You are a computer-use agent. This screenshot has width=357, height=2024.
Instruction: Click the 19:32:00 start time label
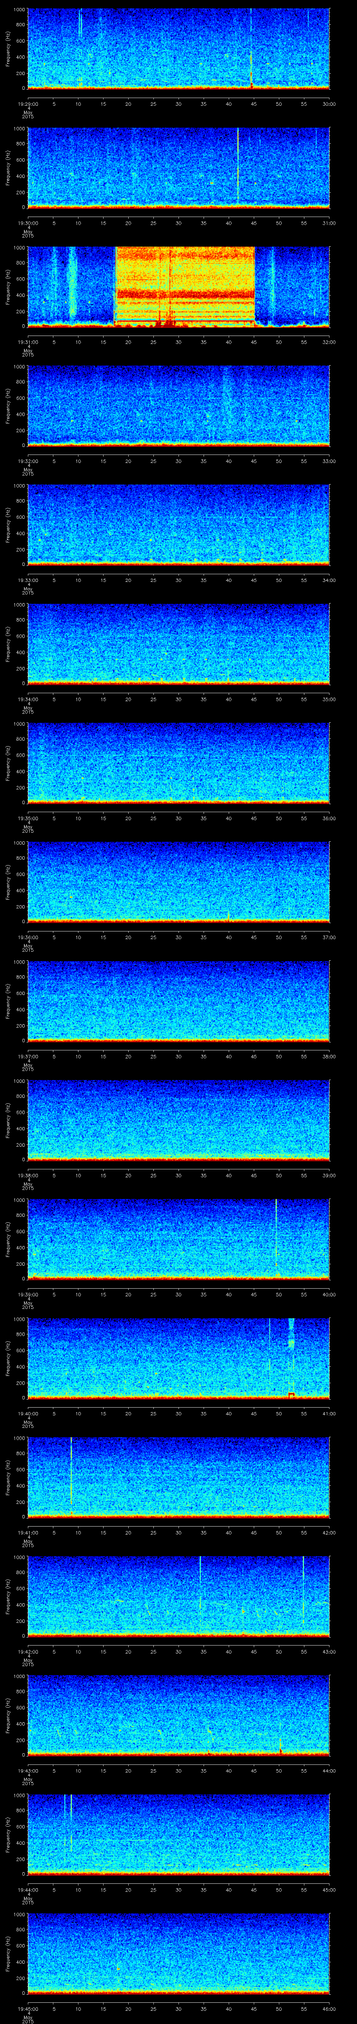click(28, 461)
